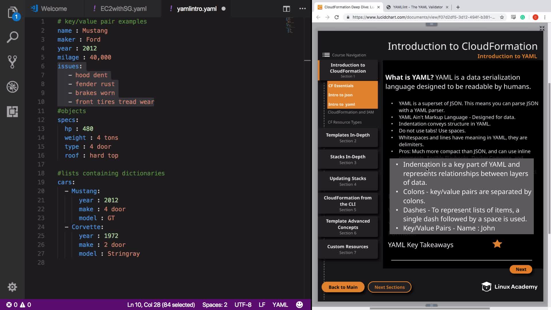This screenshot has width=551, height=310.
Task: Open the YAML language mode selector
Action: (x=280, y=305)
